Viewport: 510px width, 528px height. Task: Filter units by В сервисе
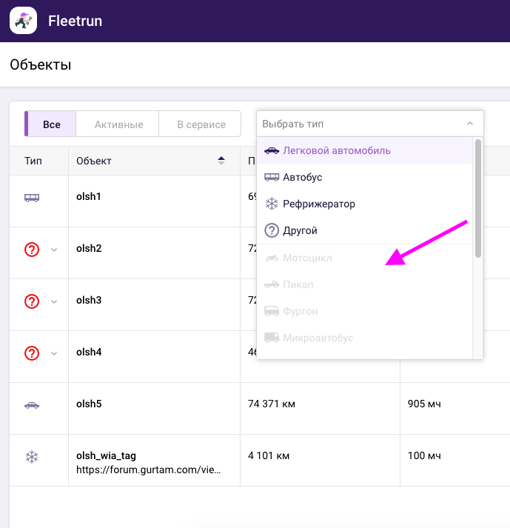[x=201, y=124]
